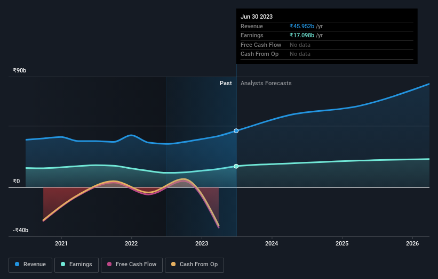Click the Cash From Op row label in the tooltip
438x279 pixels.
[259, 54]
